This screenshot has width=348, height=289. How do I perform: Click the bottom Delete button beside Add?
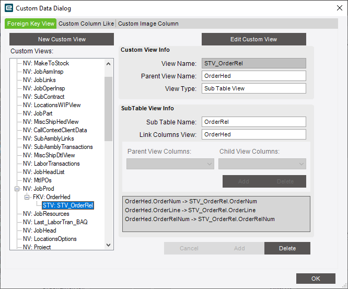tap(287, 248)
